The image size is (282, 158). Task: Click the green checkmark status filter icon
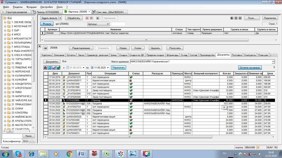[58, 68]
